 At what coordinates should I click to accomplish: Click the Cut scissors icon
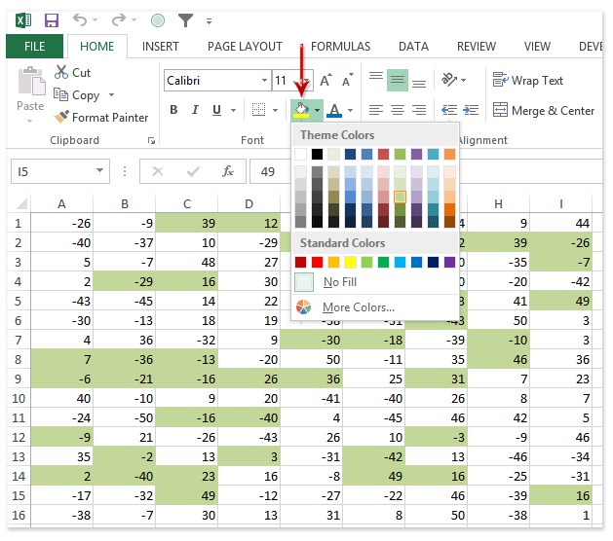pyautogui.click(x=61, y=73)
